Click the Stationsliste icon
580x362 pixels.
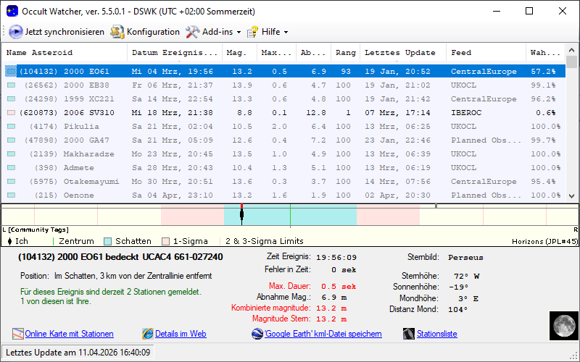(x=410, y=334)
